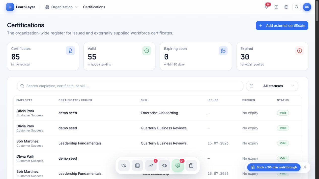The image size is (319, 179).
Task: Click the Valid 55 summary card
Action: click(x=119, y=56)
